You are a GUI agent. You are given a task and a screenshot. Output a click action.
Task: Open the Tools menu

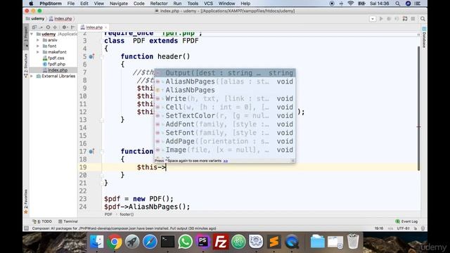(x=193, y=4)
